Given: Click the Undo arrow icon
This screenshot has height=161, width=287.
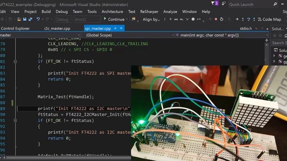Looking at the screenshot, I should coord(38,19).
